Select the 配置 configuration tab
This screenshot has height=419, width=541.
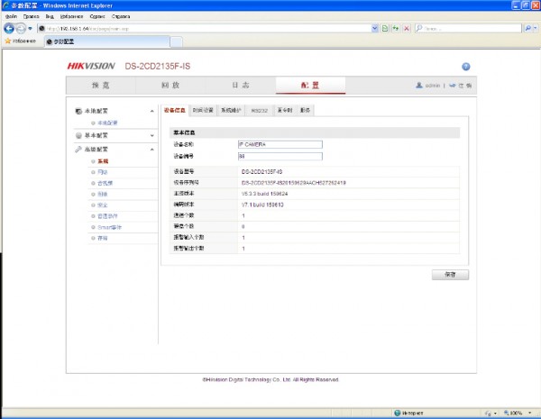pyautogui.click(x=310, y=86)
